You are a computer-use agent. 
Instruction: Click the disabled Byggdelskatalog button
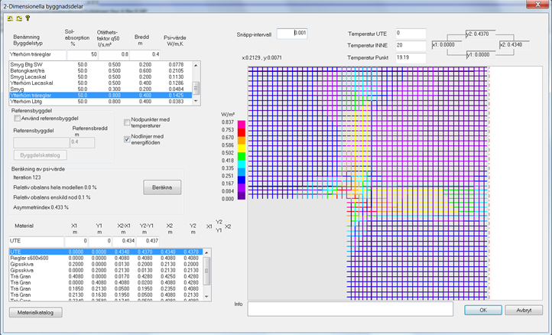point(40,155)
